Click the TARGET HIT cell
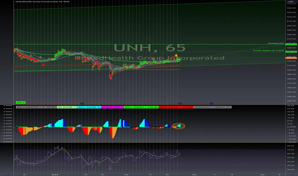This screenshot has width=298, height=176. (222, 107)
